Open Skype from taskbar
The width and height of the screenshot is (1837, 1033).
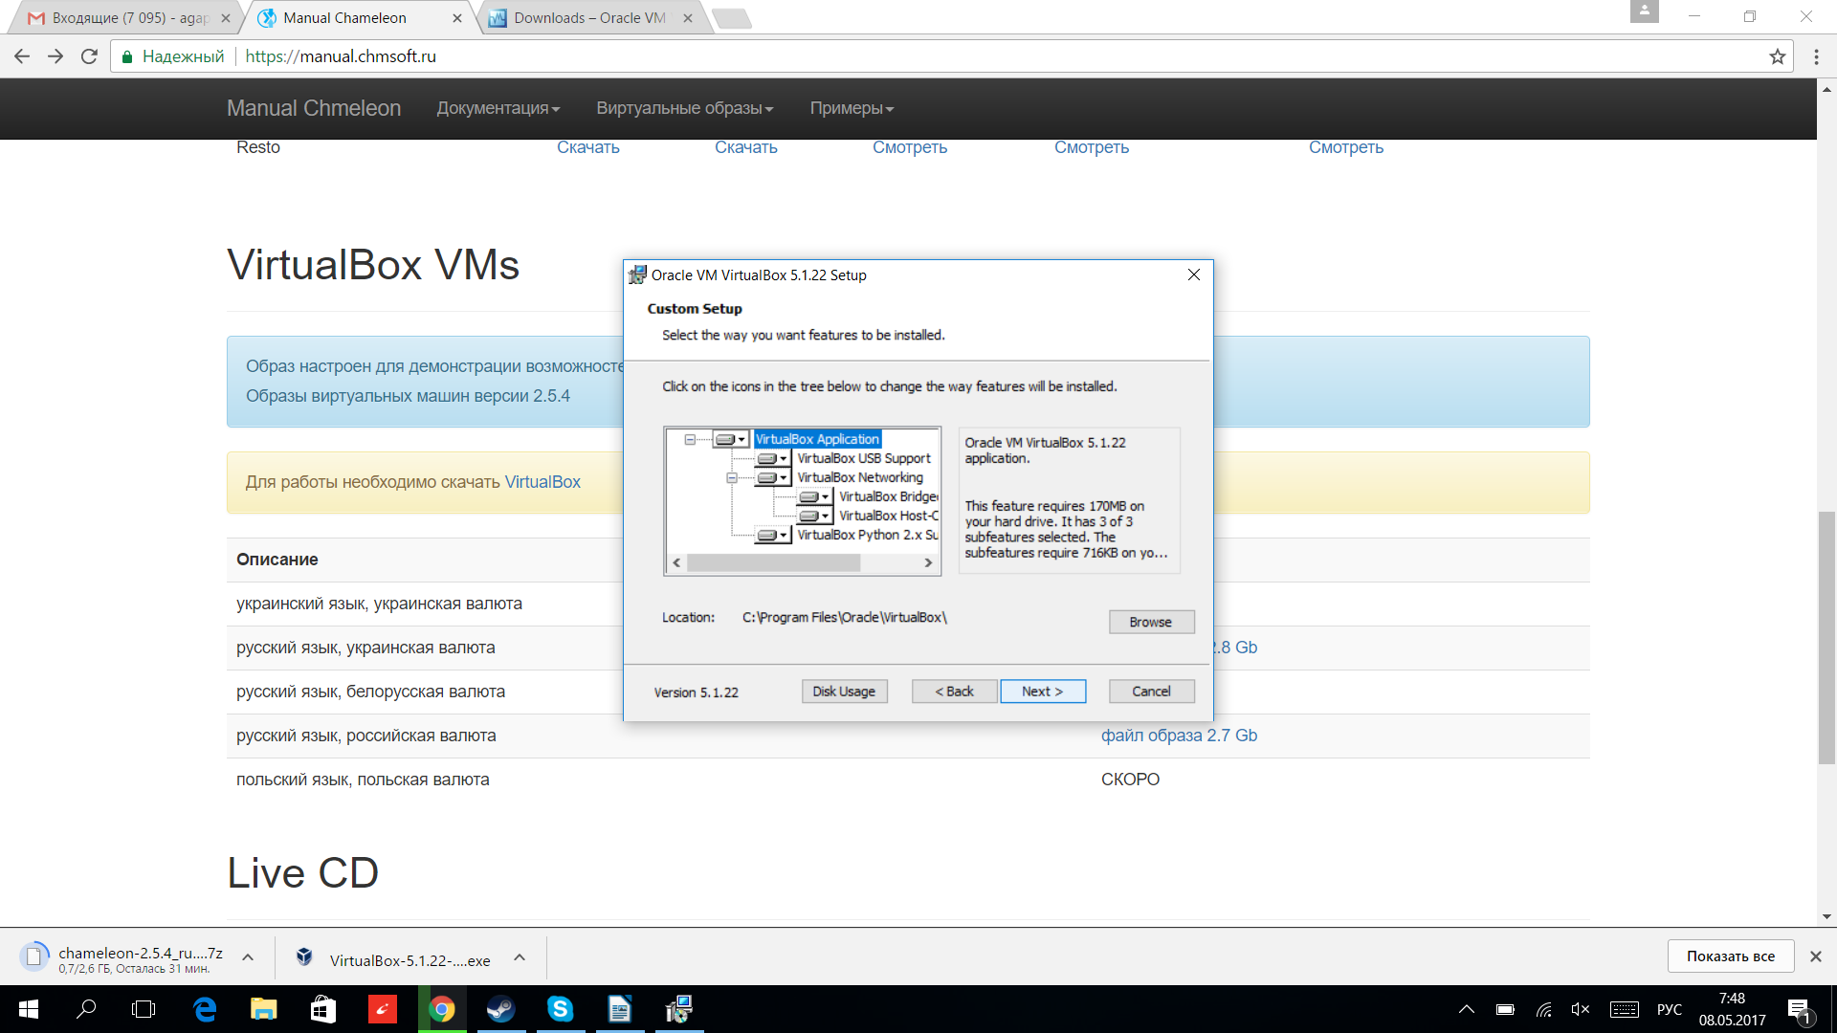[560, 1009]
